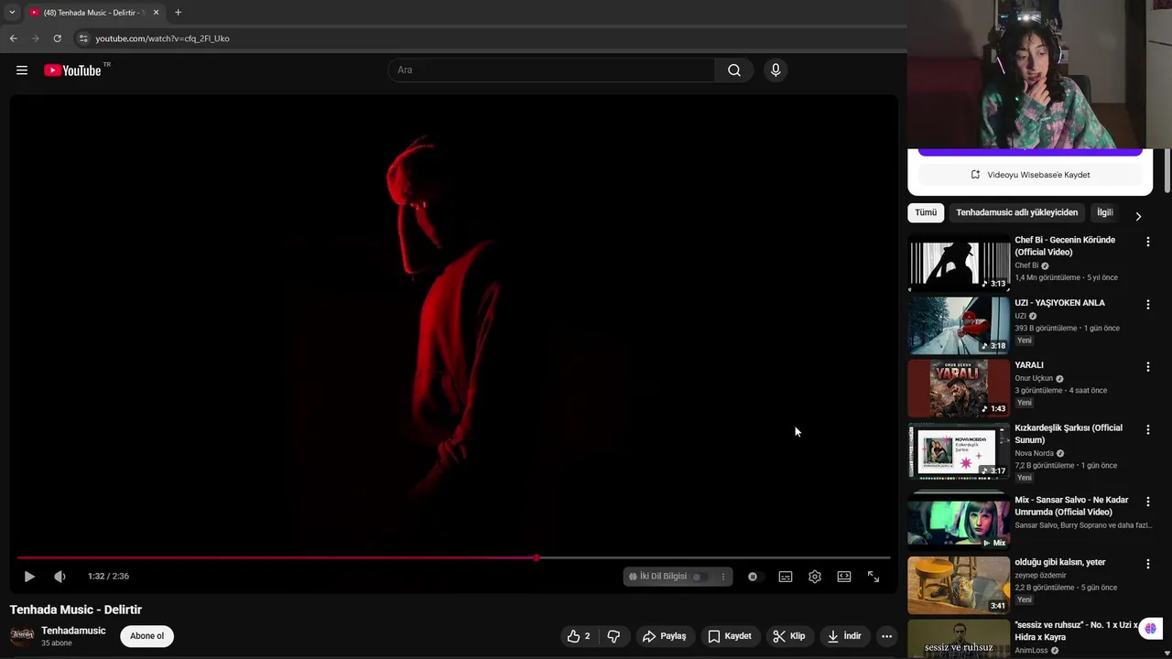Like the video with thumbs up
The image size is (1172, 659).
coord(578,636)
